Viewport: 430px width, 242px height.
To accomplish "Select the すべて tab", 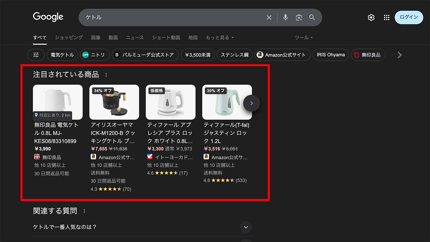I will [x=40, y=38].
